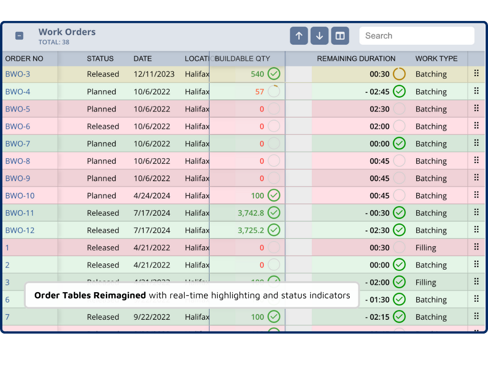Click green checkmark beside BWO-3 buildable quantity 540

pyautogui.click(x=274, y=74)
